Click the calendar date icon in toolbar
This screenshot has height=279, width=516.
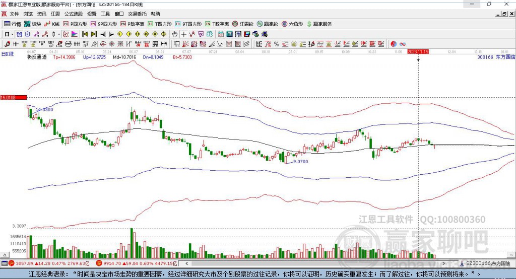(221, 34)
